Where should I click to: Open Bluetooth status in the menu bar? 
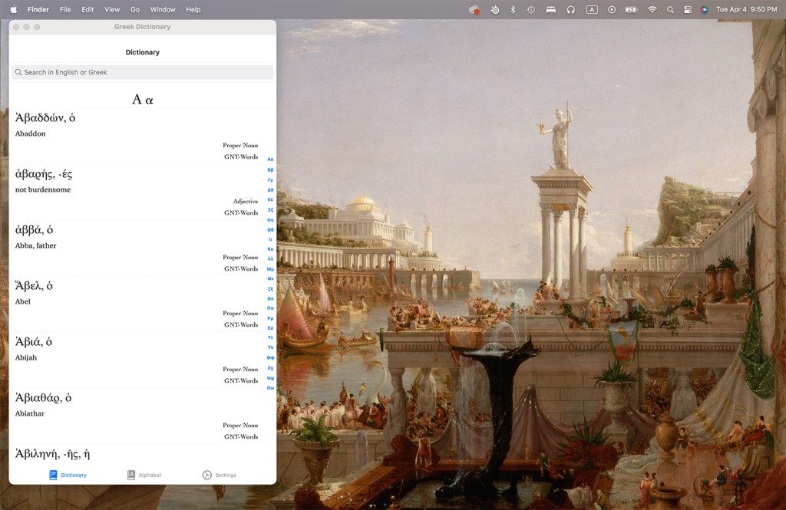point(513,9)
